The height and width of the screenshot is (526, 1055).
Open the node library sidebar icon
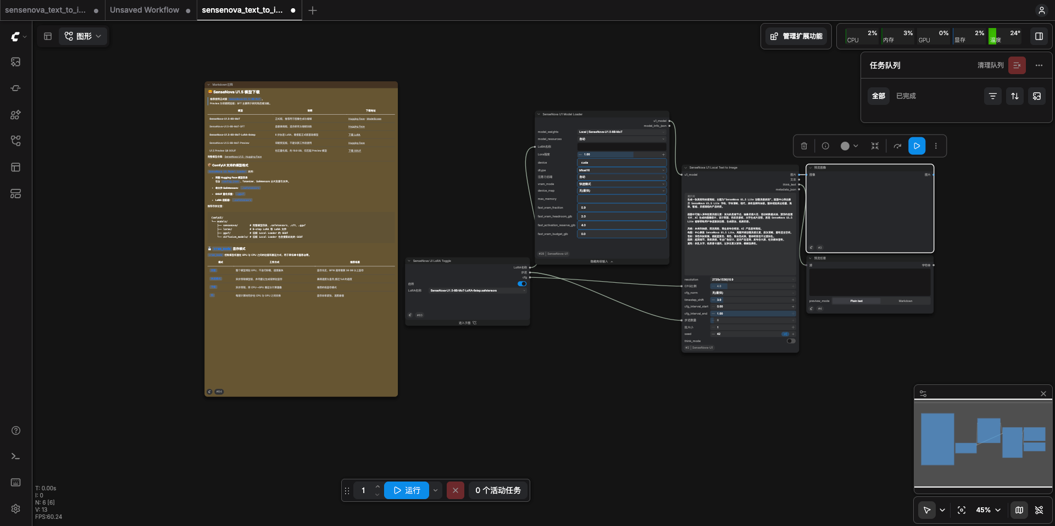[16, 88]
